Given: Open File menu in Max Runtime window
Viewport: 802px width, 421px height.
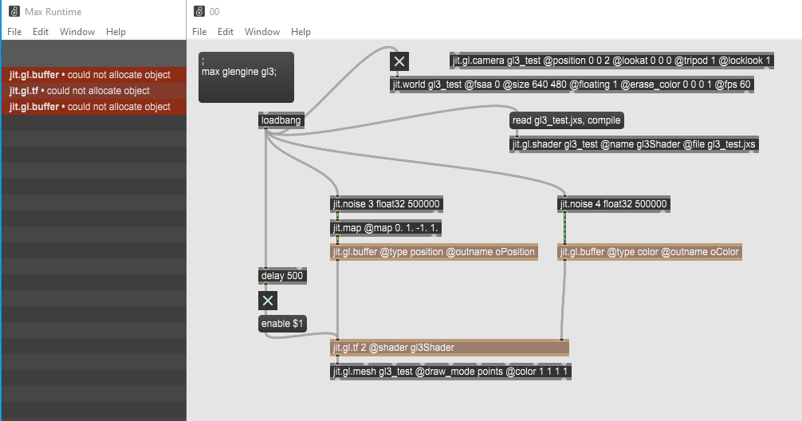Looking at the screenshot, I should [14, 32].
